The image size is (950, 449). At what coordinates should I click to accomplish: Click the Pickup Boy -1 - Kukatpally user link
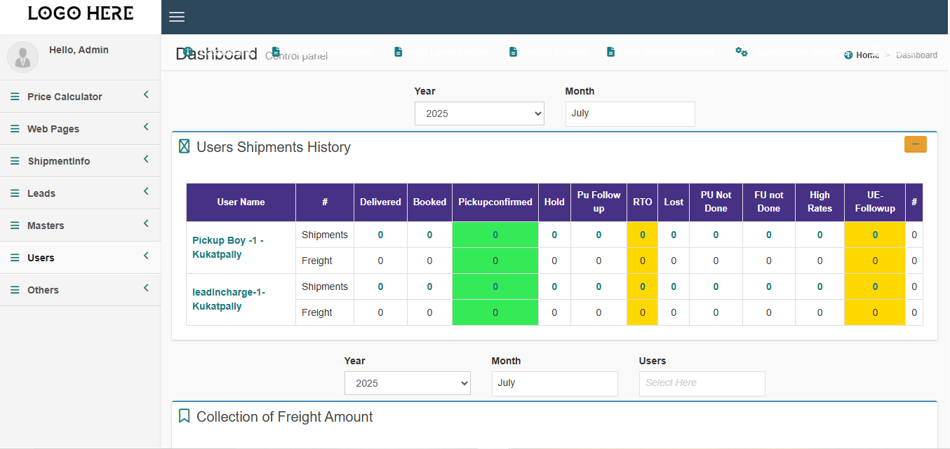pos(228,247)
